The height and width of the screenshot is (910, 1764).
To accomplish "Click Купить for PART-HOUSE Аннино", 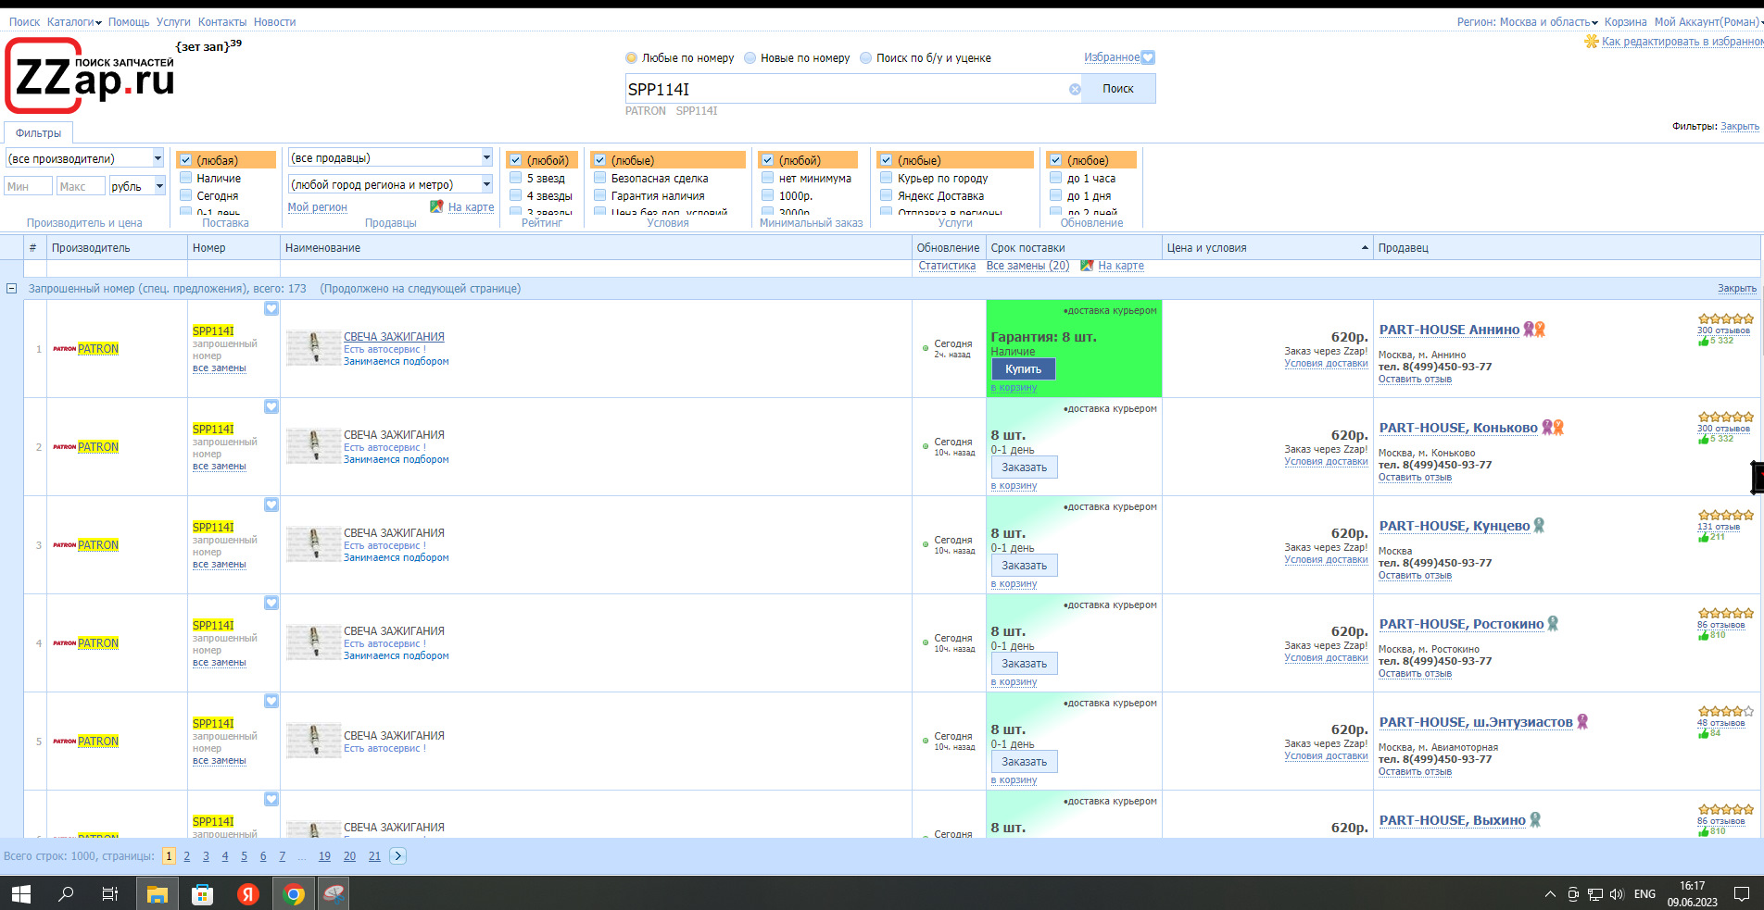I will tap(1024, 369).
